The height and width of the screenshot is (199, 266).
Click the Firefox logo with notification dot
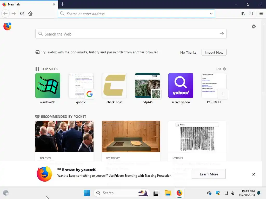7,26
